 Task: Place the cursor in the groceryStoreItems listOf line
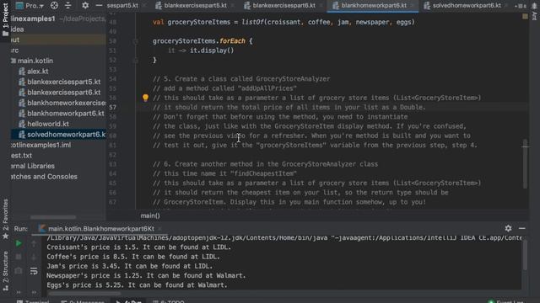click(283, 23)
